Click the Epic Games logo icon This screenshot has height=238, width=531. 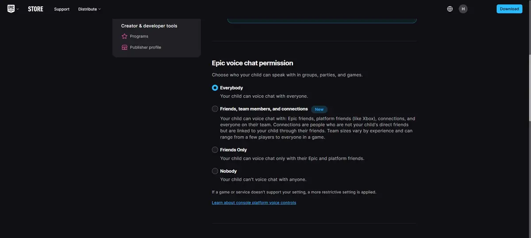pyautogui.click(x=11, y=9)
